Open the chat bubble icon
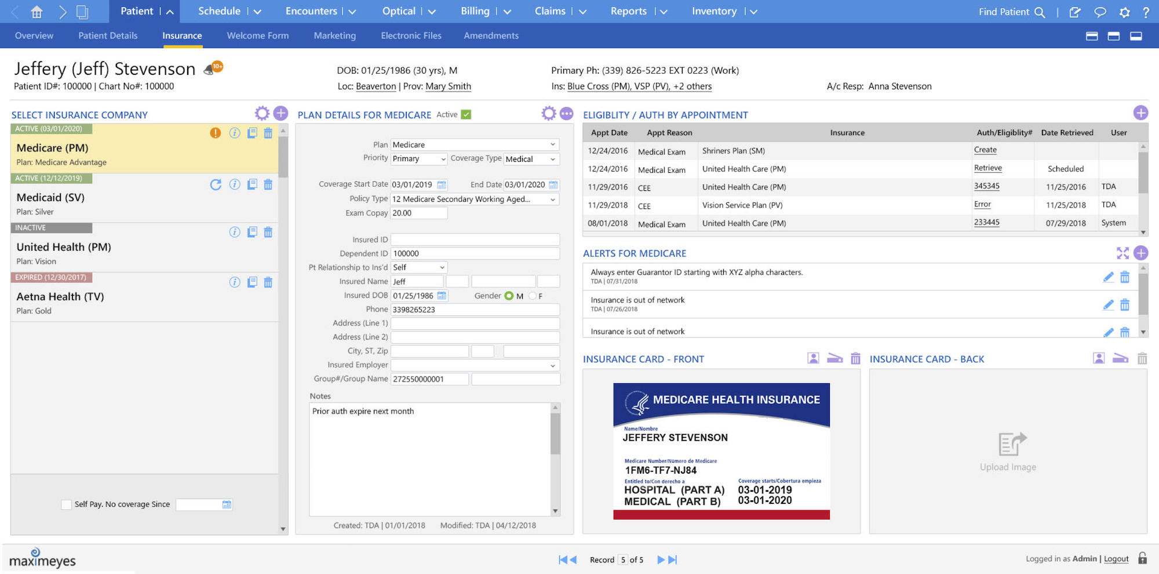 [1100, 12]
